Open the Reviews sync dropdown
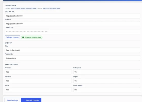This screenshot has width=142, height=102. pos(38,81)
